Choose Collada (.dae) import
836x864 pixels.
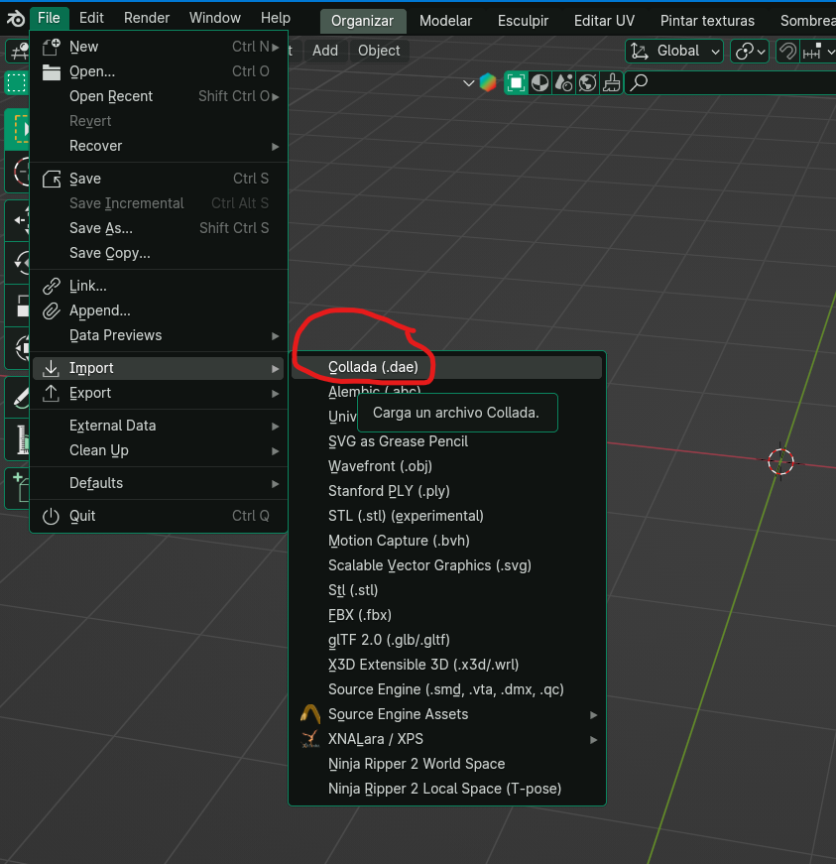(x=446, y=368)
